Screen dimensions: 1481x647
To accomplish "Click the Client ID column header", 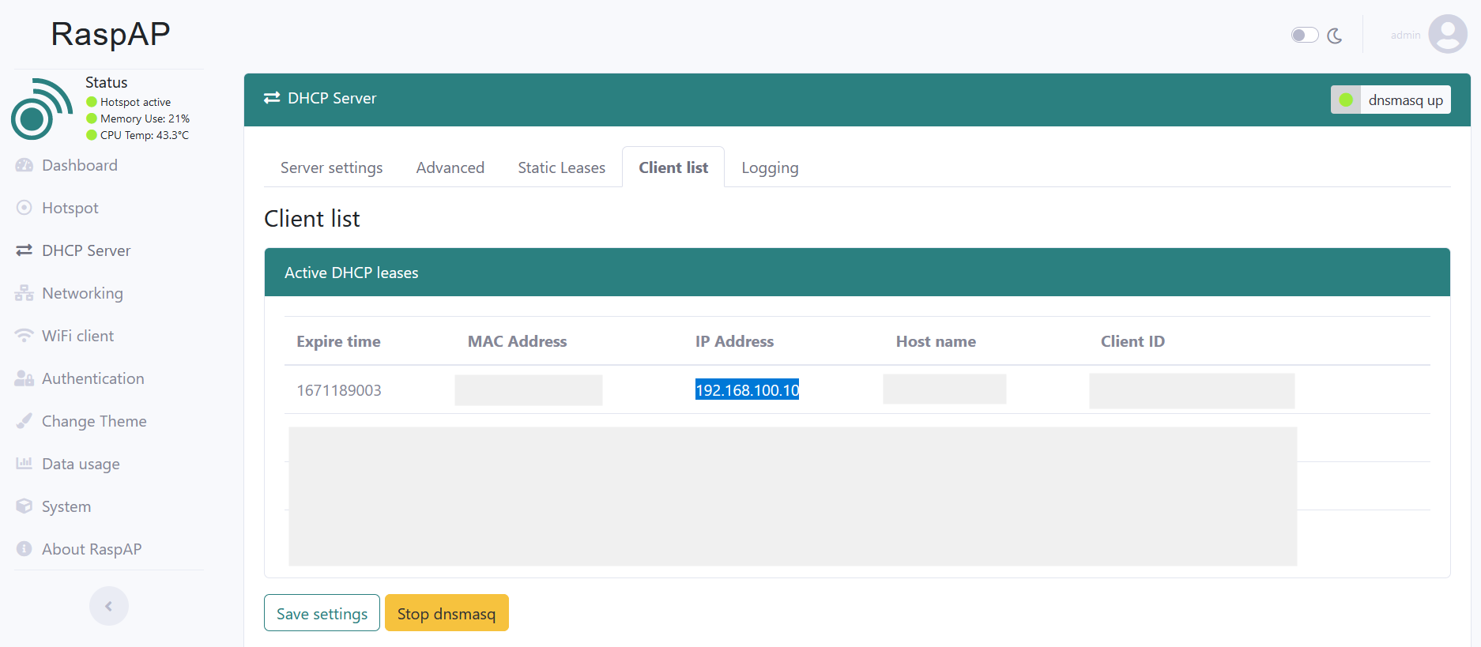I will click(1132, 341).
